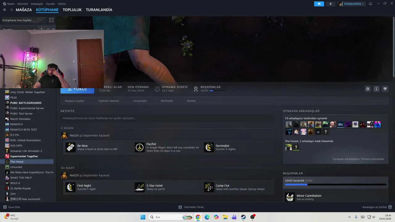This screenshot has height=222, width=395.
Task: Open Topluluk Merkezi link
Action: (109, 101)
